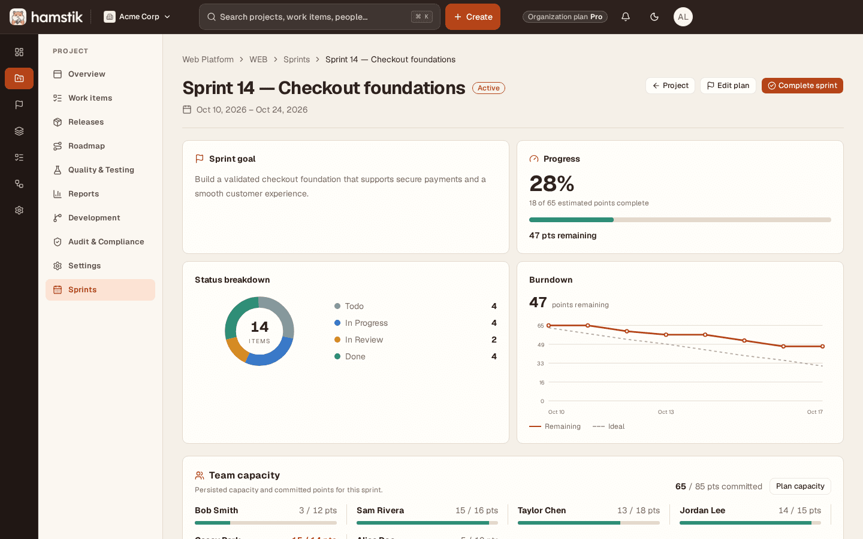Open the flag icon in the left rail

(19, 105)
